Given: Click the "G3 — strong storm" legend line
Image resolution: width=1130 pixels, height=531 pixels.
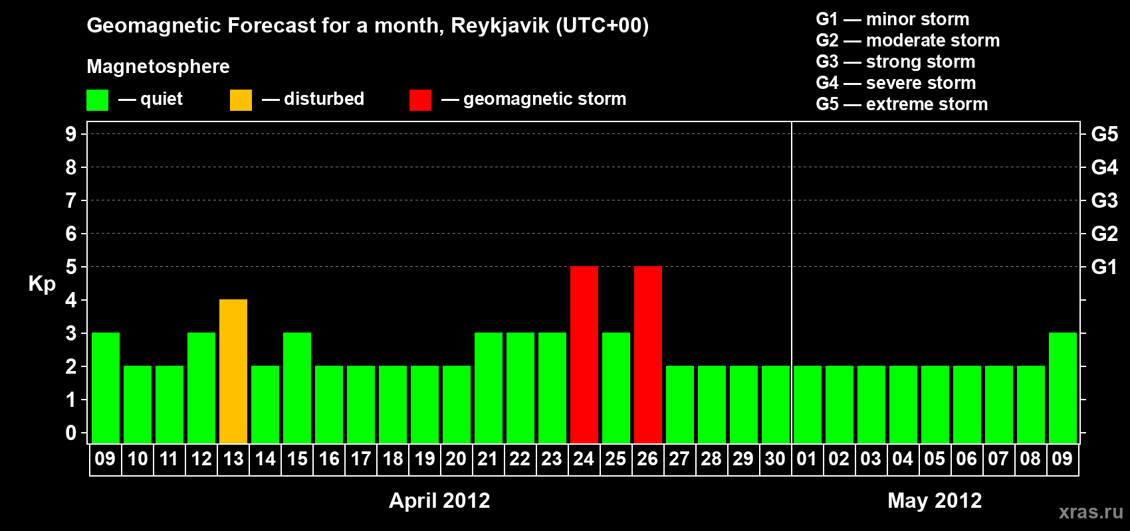Looking at the screenshot, I should click(895, 62).
